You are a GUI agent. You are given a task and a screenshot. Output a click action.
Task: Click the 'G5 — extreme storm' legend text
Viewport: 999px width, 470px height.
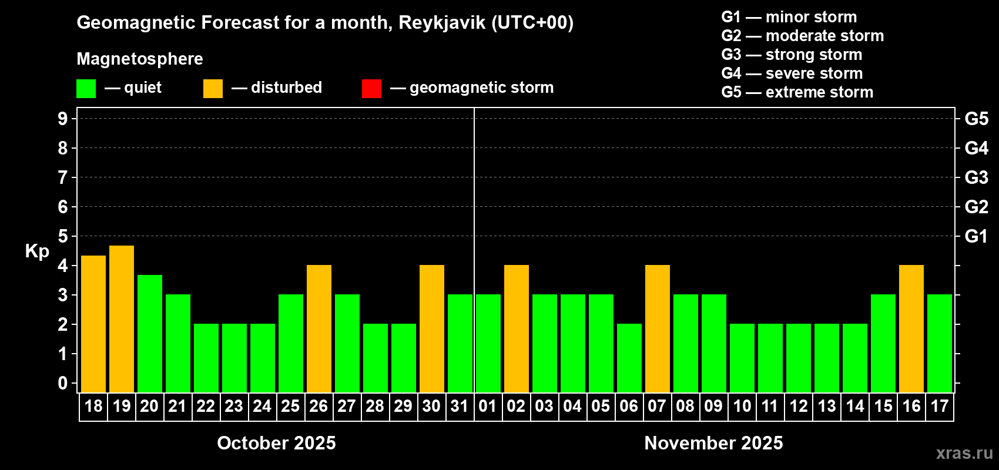tap(797, 92)
